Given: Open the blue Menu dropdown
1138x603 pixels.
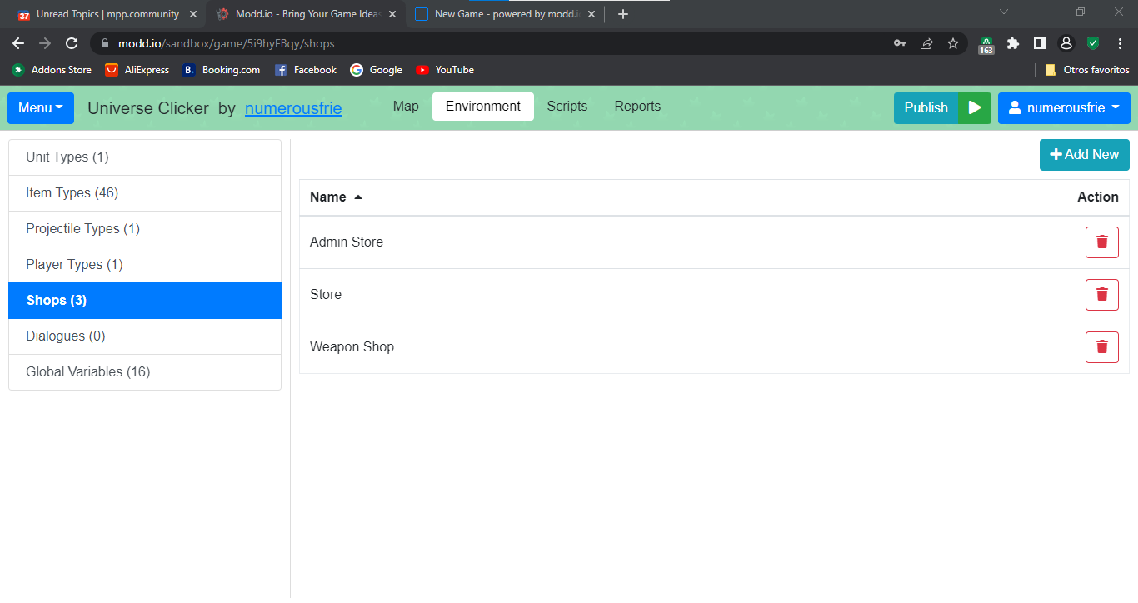Looking at the screenshot, I should point(41,108).
